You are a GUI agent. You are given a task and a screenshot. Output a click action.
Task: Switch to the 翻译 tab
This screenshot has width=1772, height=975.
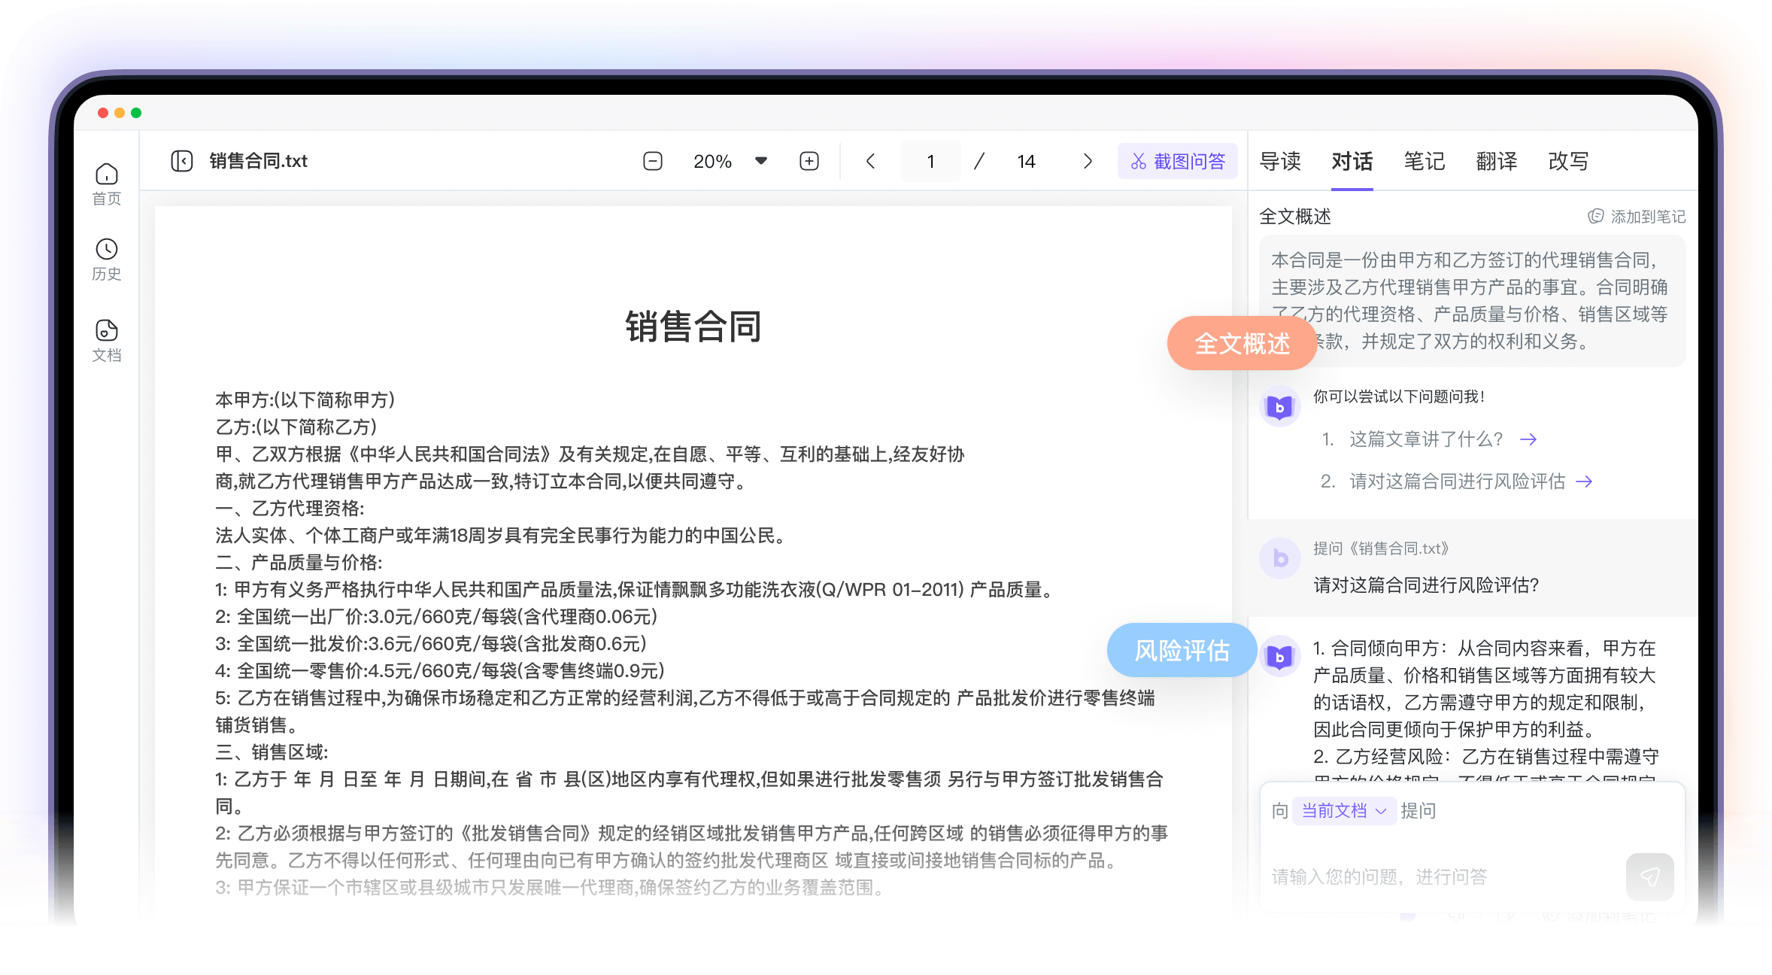point(1496,161)
